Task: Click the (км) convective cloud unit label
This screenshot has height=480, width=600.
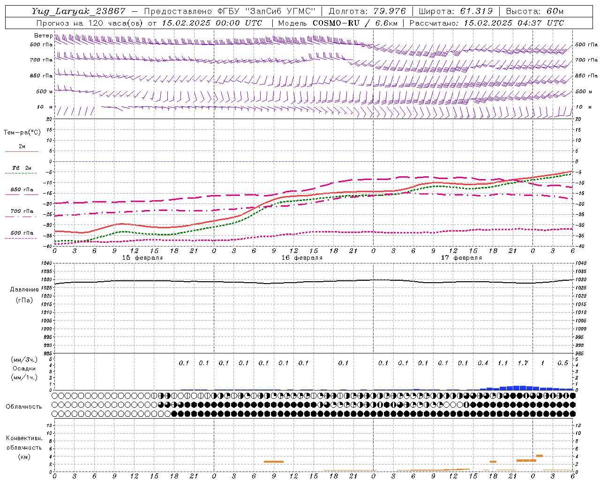Action: coord(24,456)
